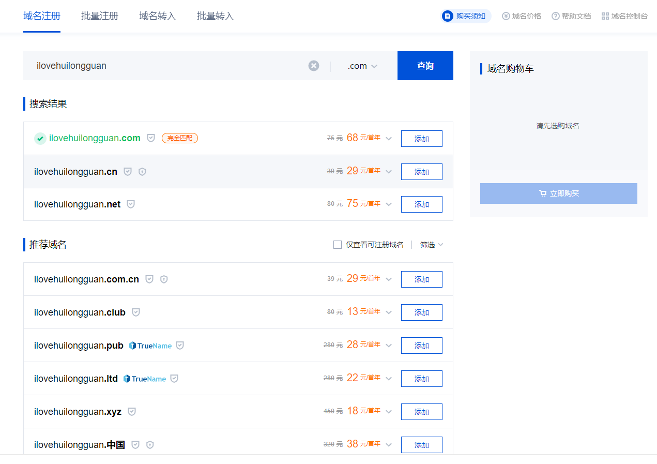Expand price options for ilovehuilongguan.com
Screen dimensions: 657x464
click(389, 139)
